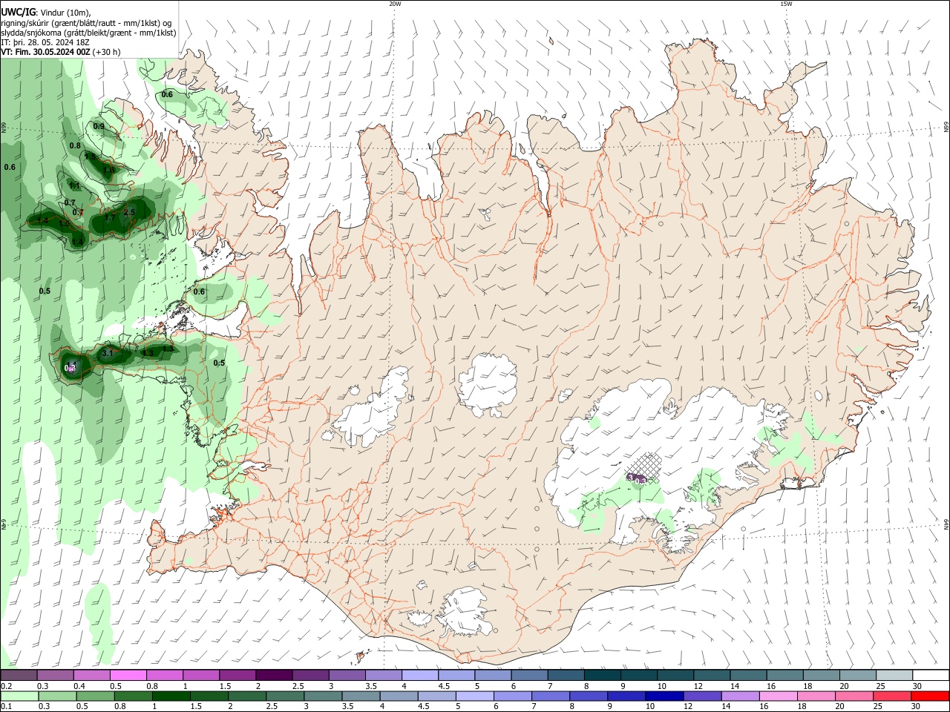Click the rotated 64N latitude label on right edge
The width and height of the screenshot is (950, 712).
pos(946,524)
